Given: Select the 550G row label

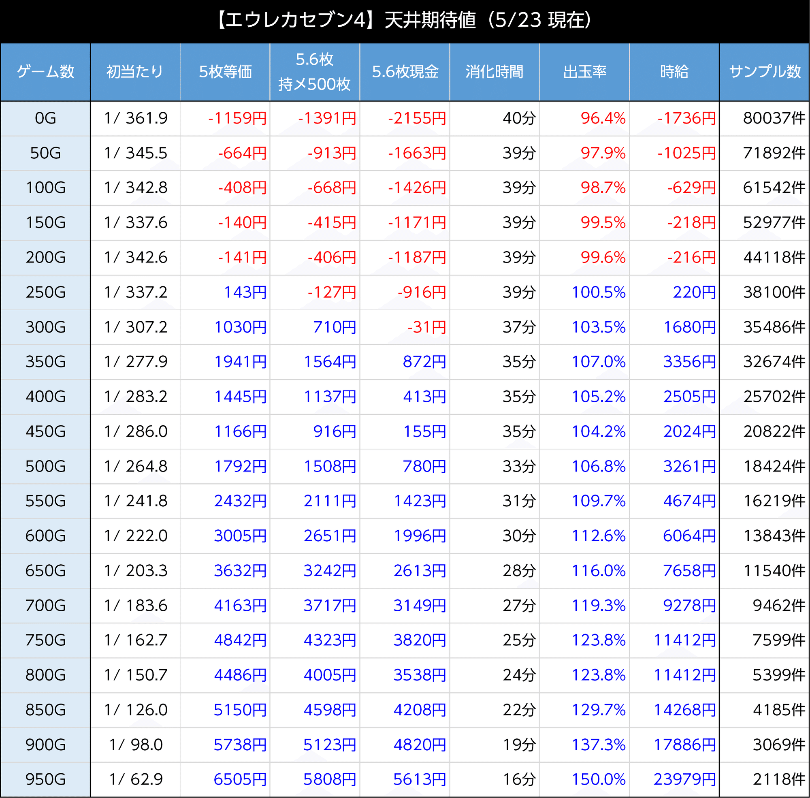Looking at the screenshot, I should 45,501.
